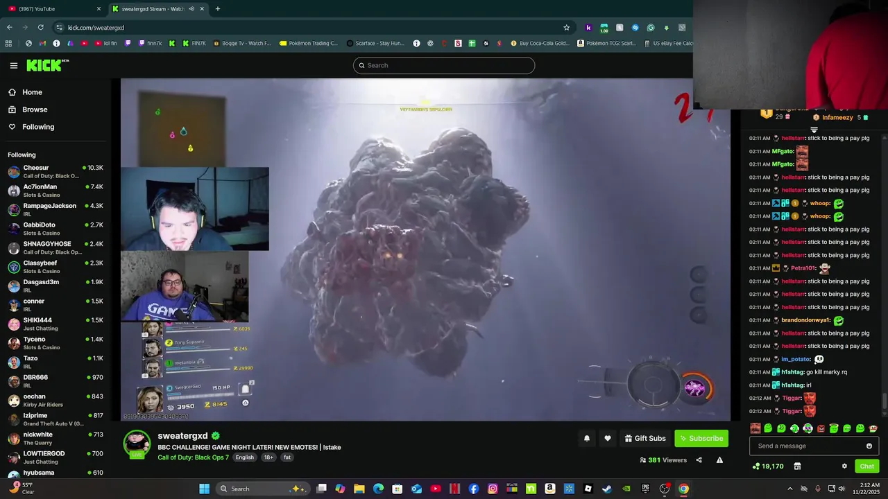Viewport: 888px width, 499px height.
Task: Show hidden system tray icons
Action: pyautogui.click(x=789, y=489)
